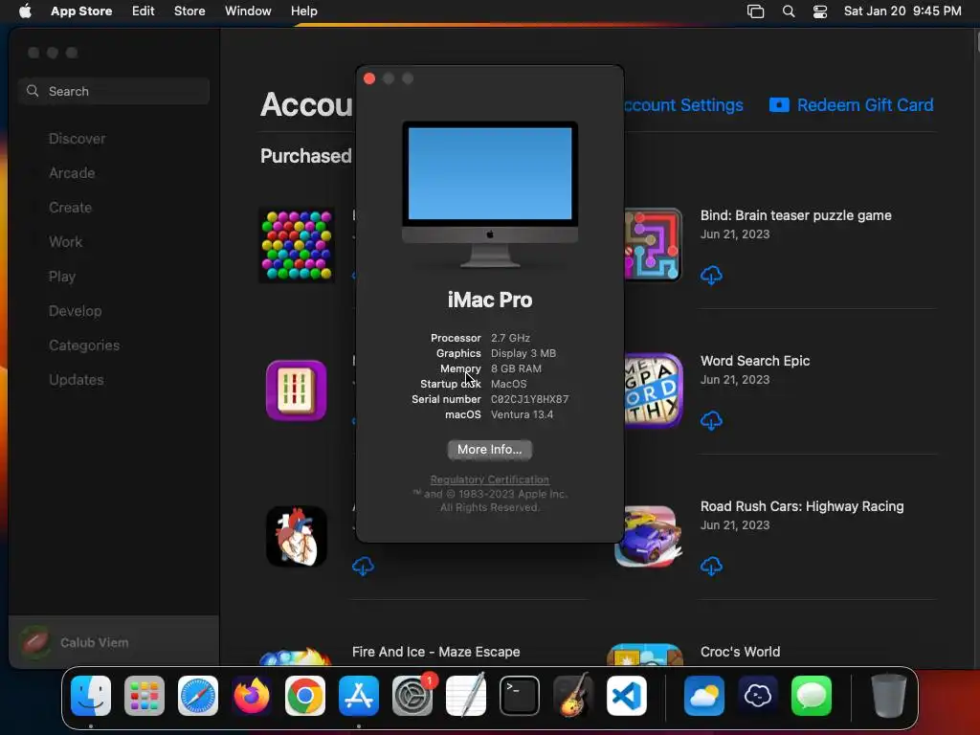Open Spotlight search in menu bar
The width and height of the screenshot is (980, 735).
coord(789,11)
